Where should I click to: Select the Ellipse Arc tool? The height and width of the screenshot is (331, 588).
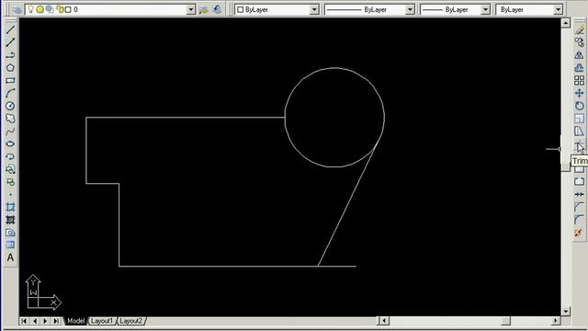(x=10, y=156)
